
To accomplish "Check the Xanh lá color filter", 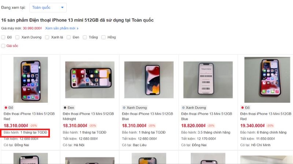I will pos(47,37).
